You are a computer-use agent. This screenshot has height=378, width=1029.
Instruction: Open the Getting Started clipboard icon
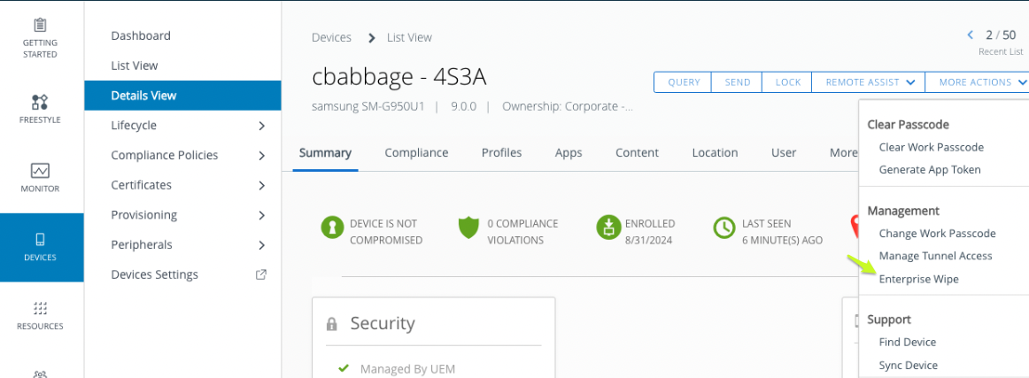[x=40, y=25]
